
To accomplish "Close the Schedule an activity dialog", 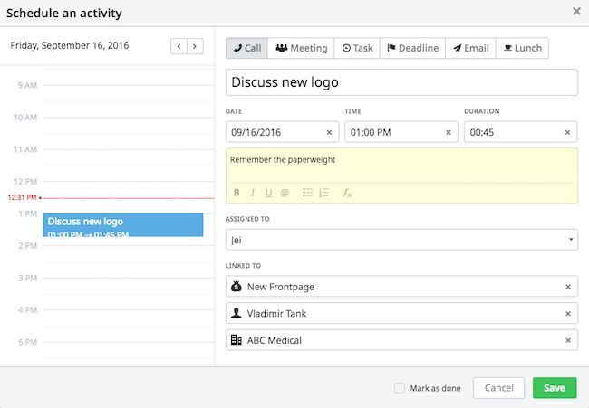I will [x=576, y=11].
